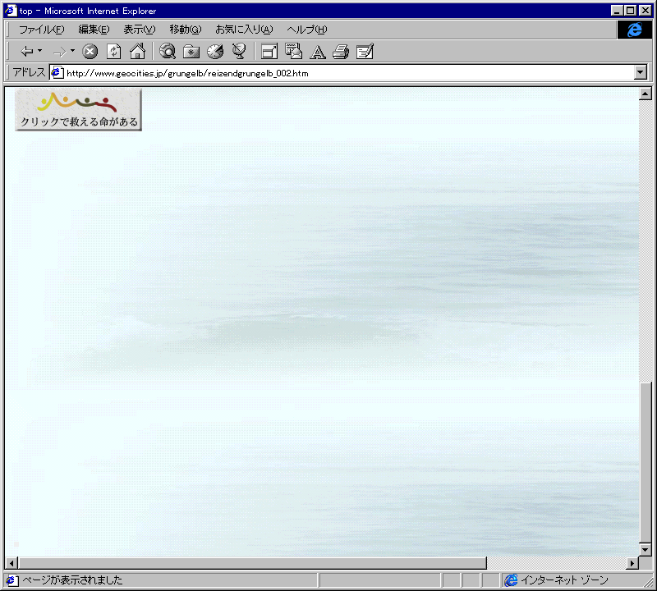This screenshot has width=657, height=591.
Task: Click the vertical scrollbar down arrow
Action: click(646, 549)
